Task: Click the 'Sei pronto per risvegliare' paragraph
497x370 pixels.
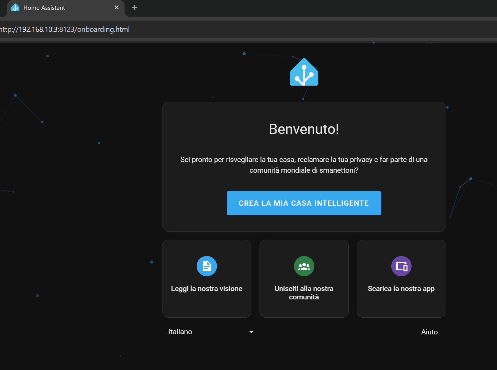Action: [304, 165]
